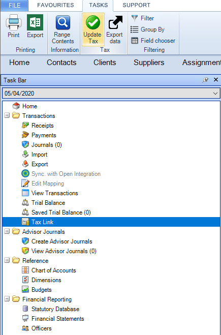The image size is (221, 335).
Task: Switch to the SUPPORT tab
Action: click(x=137, y=6)
